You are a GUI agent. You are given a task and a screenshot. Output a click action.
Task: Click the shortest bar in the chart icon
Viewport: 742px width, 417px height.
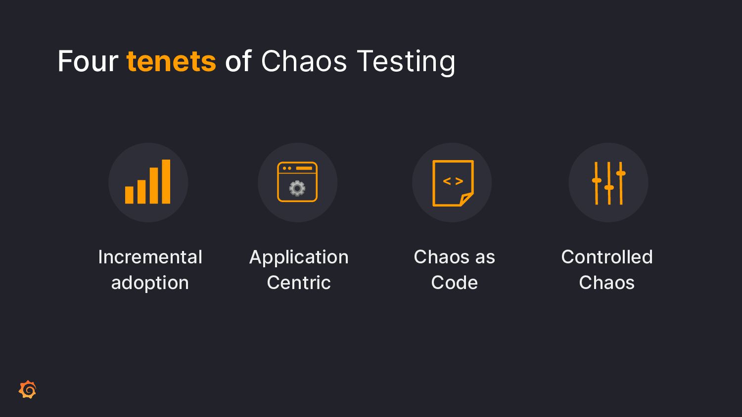129,195
